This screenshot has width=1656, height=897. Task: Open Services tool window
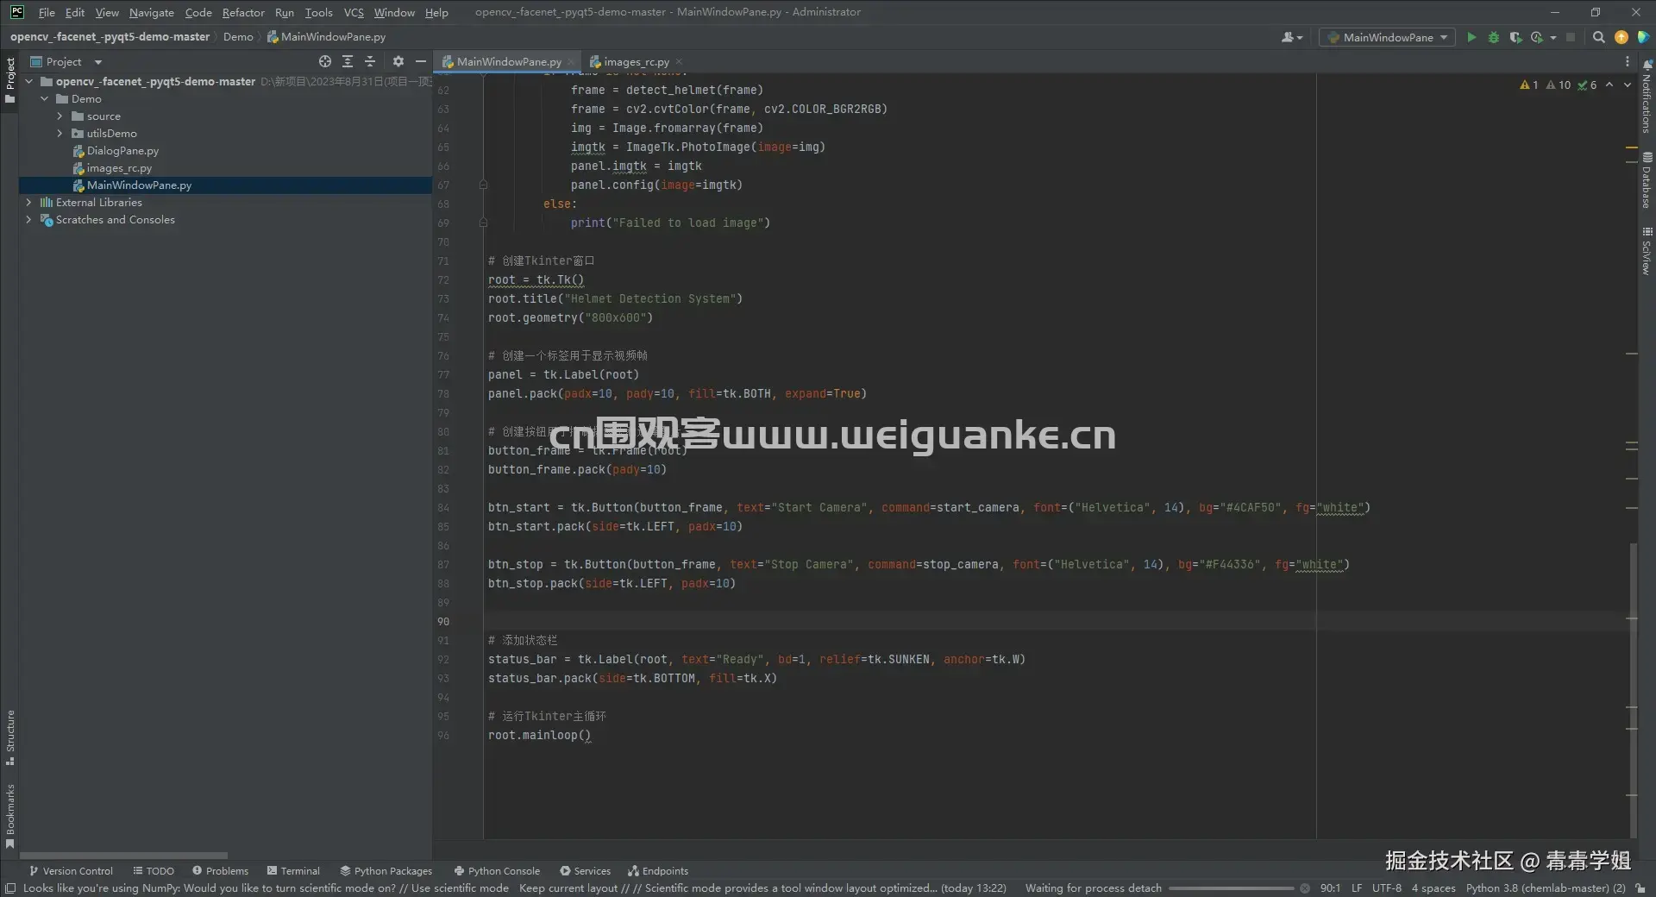point(585,870)
